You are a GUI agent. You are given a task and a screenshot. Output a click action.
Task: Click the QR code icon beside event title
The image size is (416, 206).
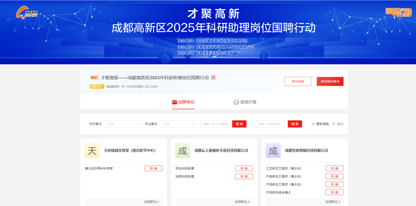pyautogui.click(x=213, y=77)
